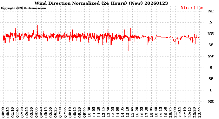Click the "14:00" time axis label

118,113
